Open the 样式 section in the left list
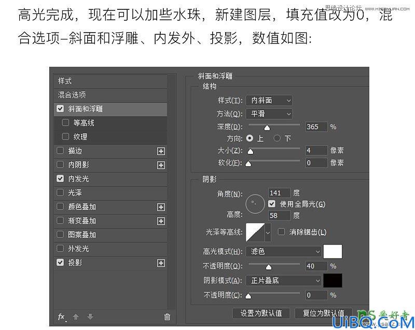This screenshot has height=330, width=415. tap(110, 81)
